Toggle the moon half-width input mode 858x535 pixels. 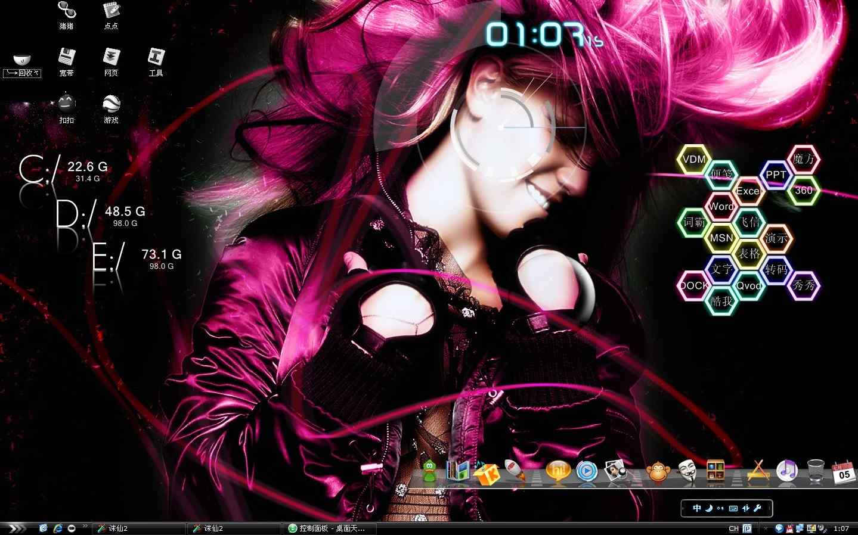(709, 508)
